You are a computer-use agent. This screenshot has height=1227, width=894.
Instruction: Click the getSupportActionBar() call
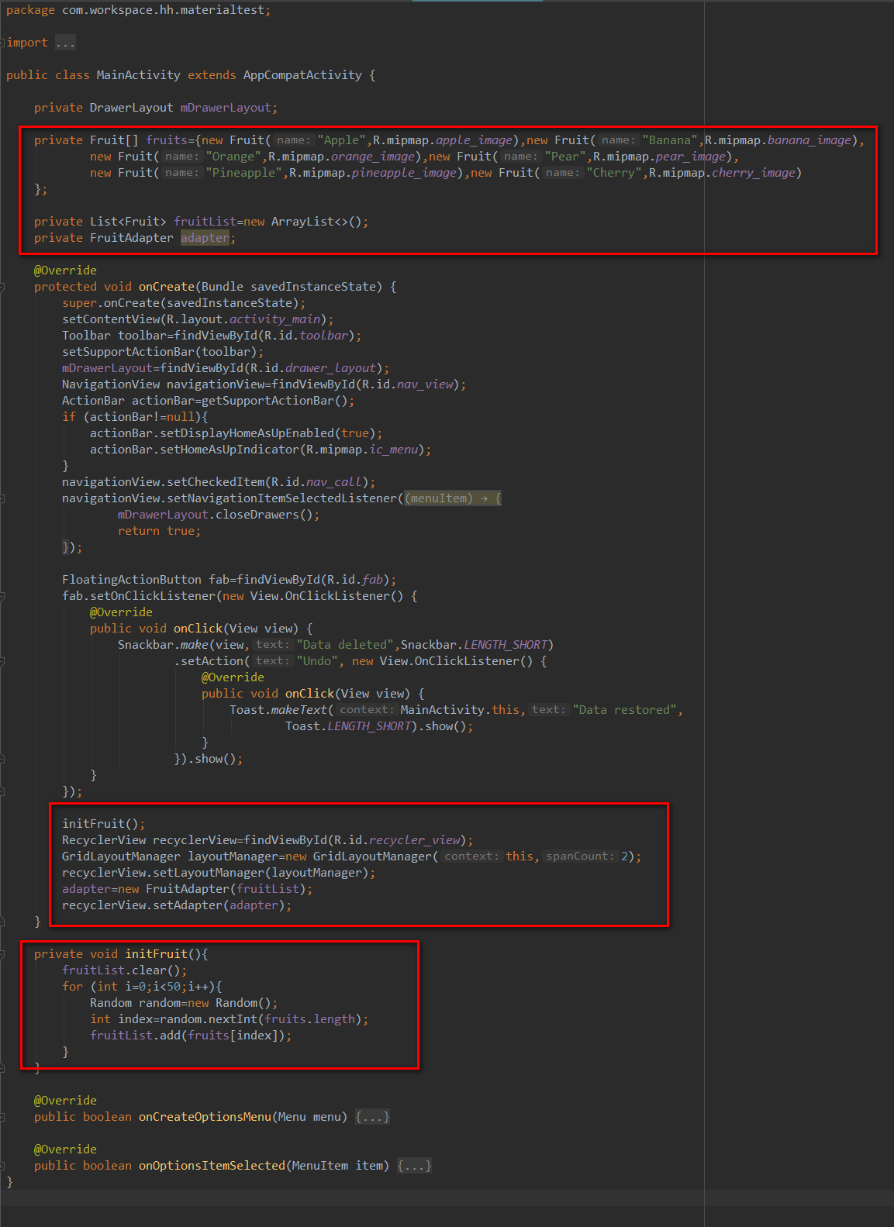[x=274, y=401]
